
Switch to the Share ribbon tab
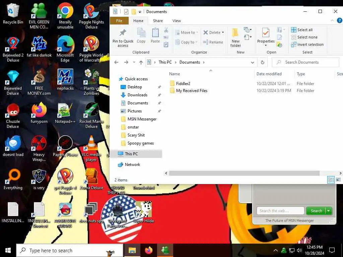click(158, 21)
